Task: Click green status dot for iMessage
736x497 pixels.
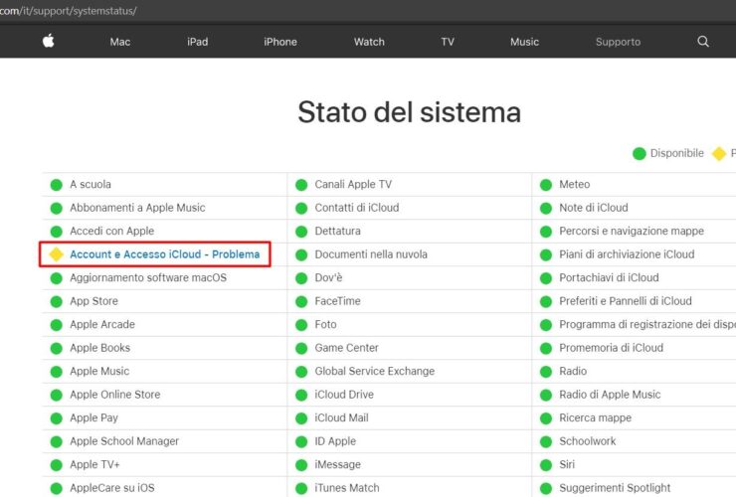Action: [301, 465]
